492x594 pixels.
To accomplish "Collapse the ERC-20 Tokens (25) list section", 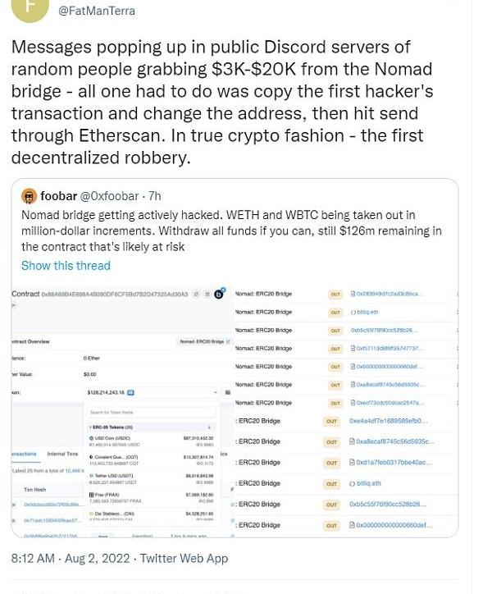I will pos(210,427).
